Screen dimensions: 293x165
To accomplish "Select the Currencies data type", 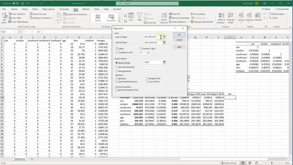I will point(111,18).
